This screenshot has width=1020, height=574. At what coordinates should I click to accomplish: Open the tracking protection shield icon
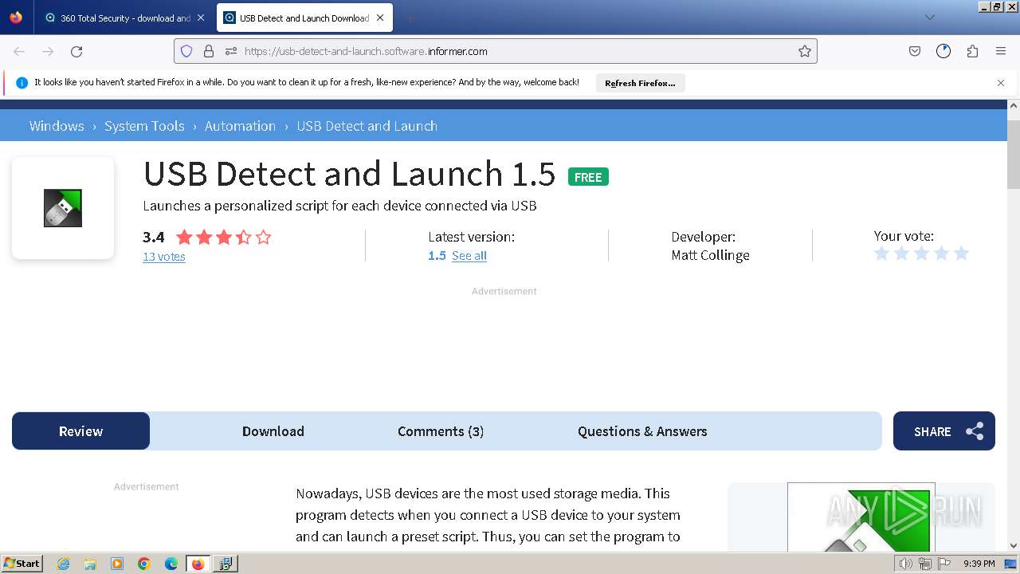tap(186, 51)
